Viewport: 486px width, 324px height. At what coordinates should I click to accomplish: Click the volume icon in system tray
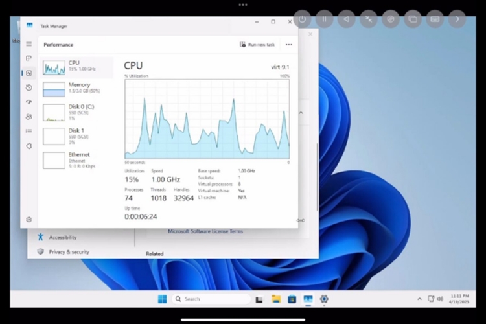[440, 299]
